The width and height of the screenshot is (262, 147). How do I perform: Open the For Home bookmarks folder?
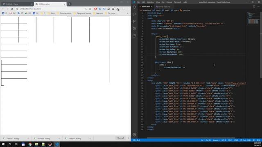(x=110, y=13)
